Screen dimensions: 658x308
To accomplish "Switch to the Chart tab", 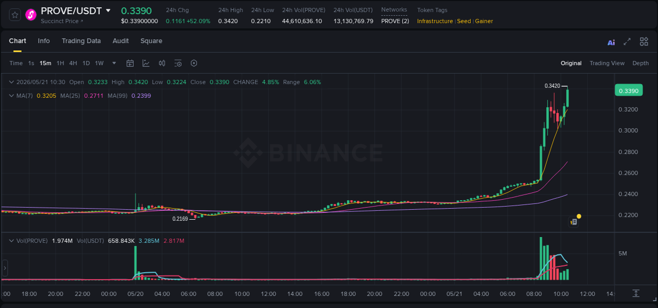I will [17, 41].
